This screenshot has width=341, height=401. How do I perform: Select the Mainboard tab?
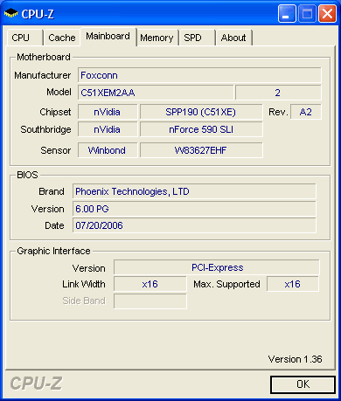[x=108, y=37]
